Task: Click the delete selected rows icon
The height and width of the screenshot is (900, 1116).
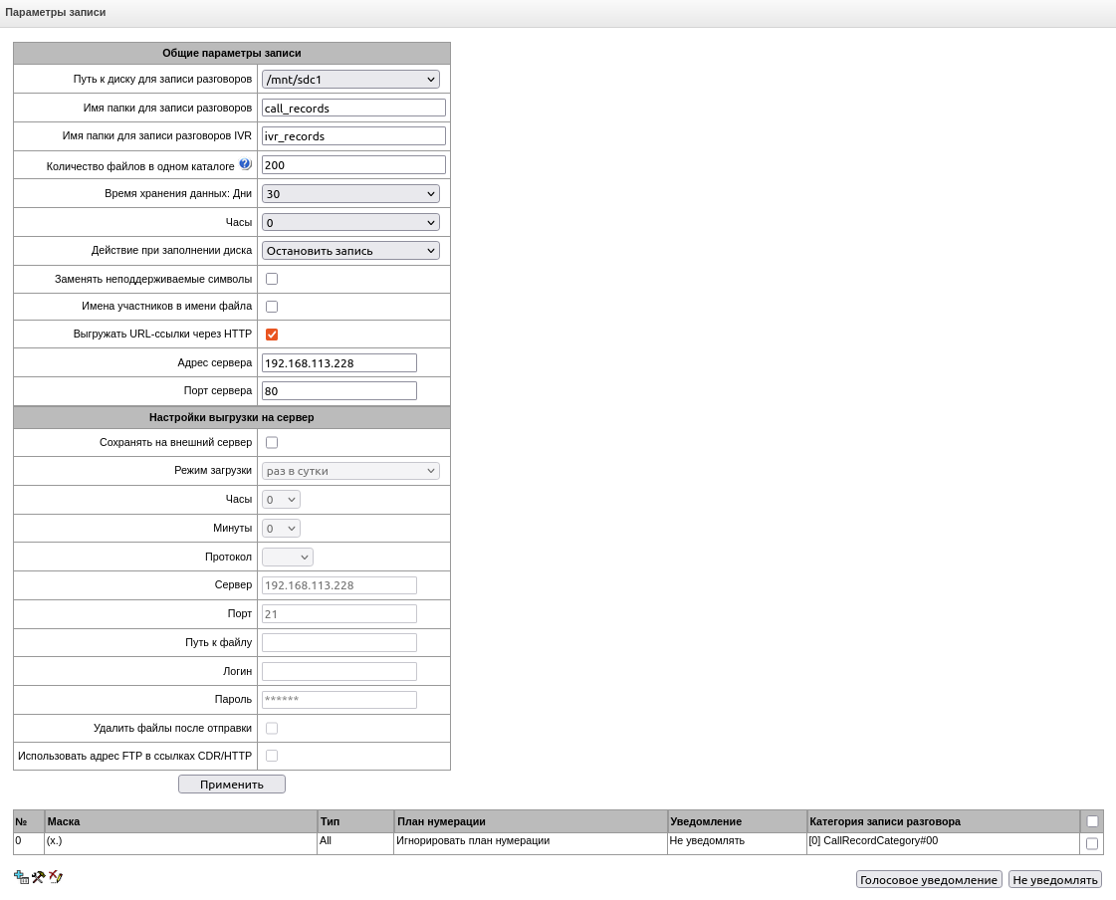Action: (56, 877)
